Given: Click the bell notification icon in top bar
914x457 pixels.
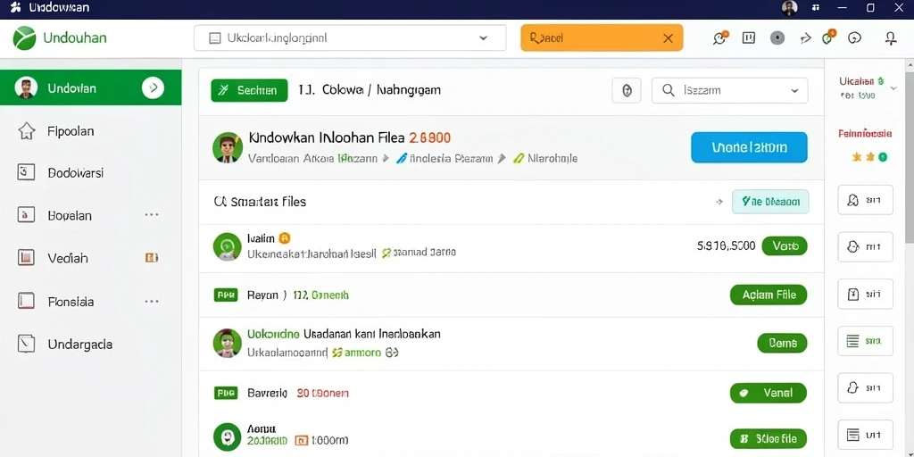Looking at the screenshot, I should pos(890,38).
